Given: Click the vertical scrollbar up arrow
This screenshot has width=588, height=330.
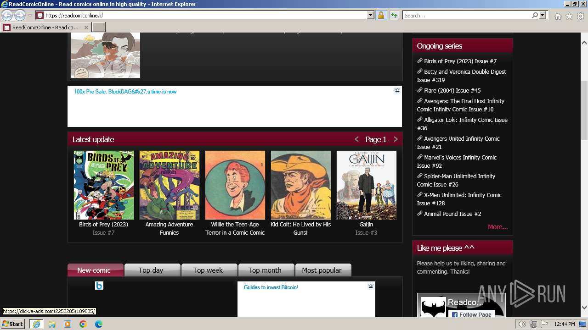Looking at the screenshot, I should click(584, 43).
